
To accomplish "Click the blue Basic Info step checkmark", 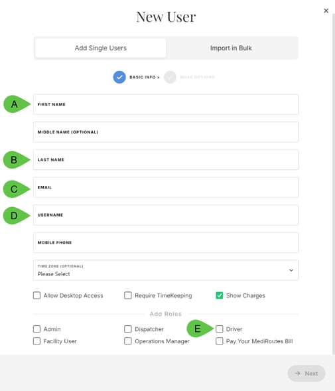I will coord(119,77).
